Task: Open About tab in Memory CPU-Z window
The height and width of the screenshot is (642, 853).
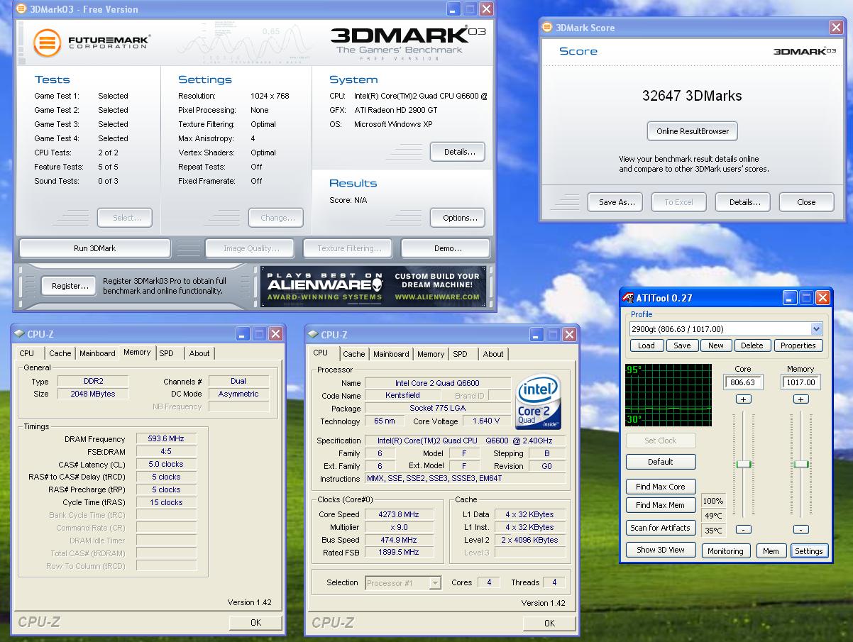Action: tap(199, 353)
